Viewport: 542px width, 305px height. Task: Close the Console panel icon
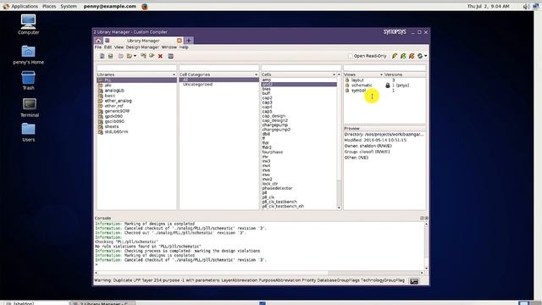(426, 219)
